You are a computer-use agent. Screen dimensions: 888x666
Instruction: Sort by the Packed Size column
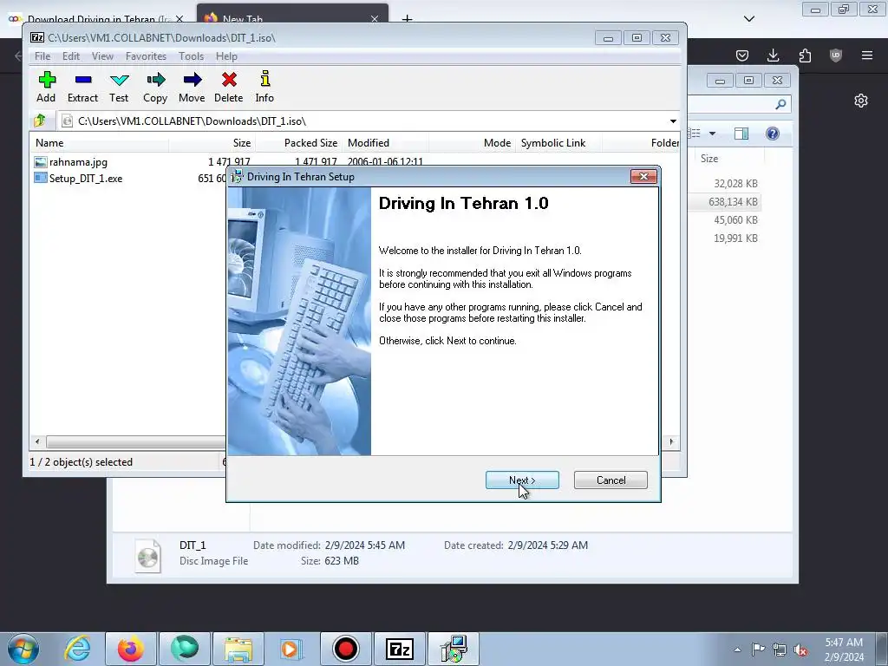(x=299, y=143)
